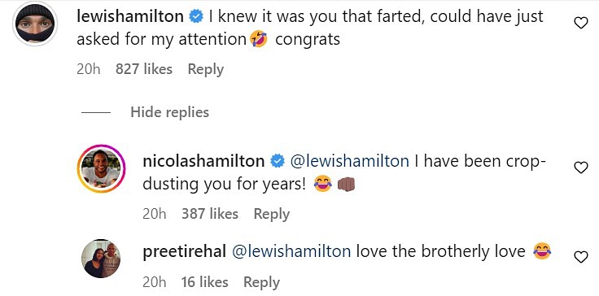Reply to preetirehal's comment
Viewport: 599px width, 296px height.
click(x=262, y=283)
